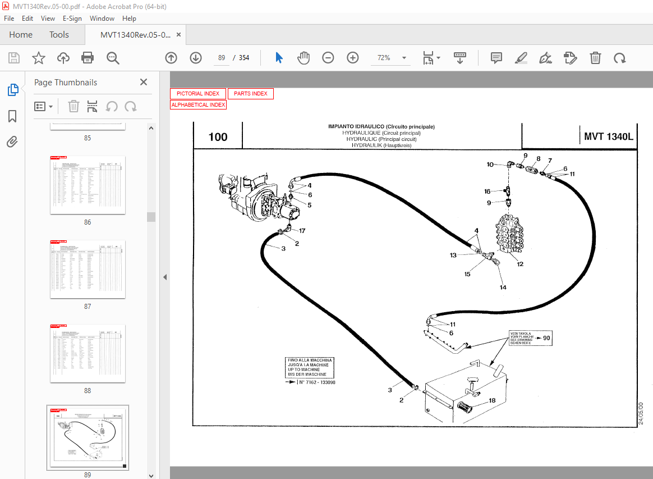Viewport: 653px width, 479px height.
Task: Upload file to cloud icon
Action: coord(63,58)
